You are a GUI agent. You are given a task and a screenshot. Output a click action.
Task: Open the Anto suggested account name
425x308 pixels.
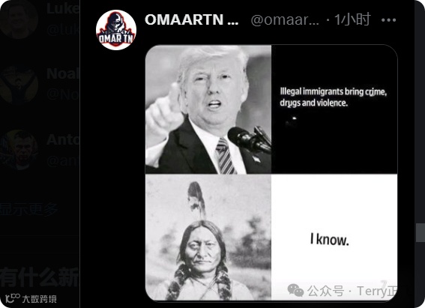click(x=63, y=140)
